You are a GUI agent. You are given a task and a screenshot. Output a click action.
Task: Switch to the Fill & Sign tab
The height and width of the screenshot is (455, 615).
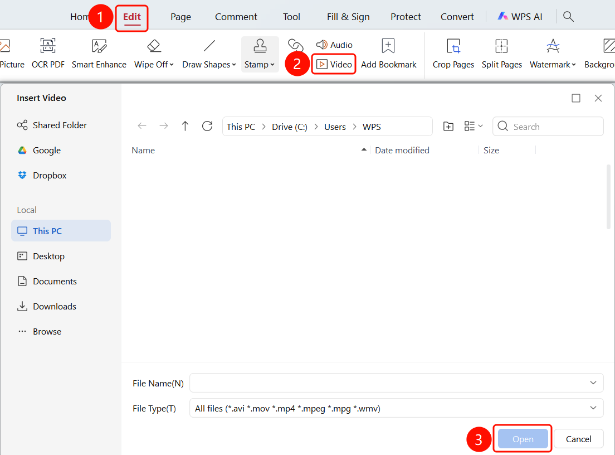(348, 17)
